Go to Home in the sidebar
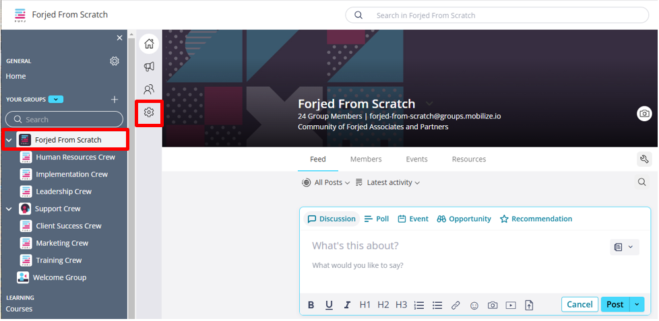659x321 pixels. (16, 76)
